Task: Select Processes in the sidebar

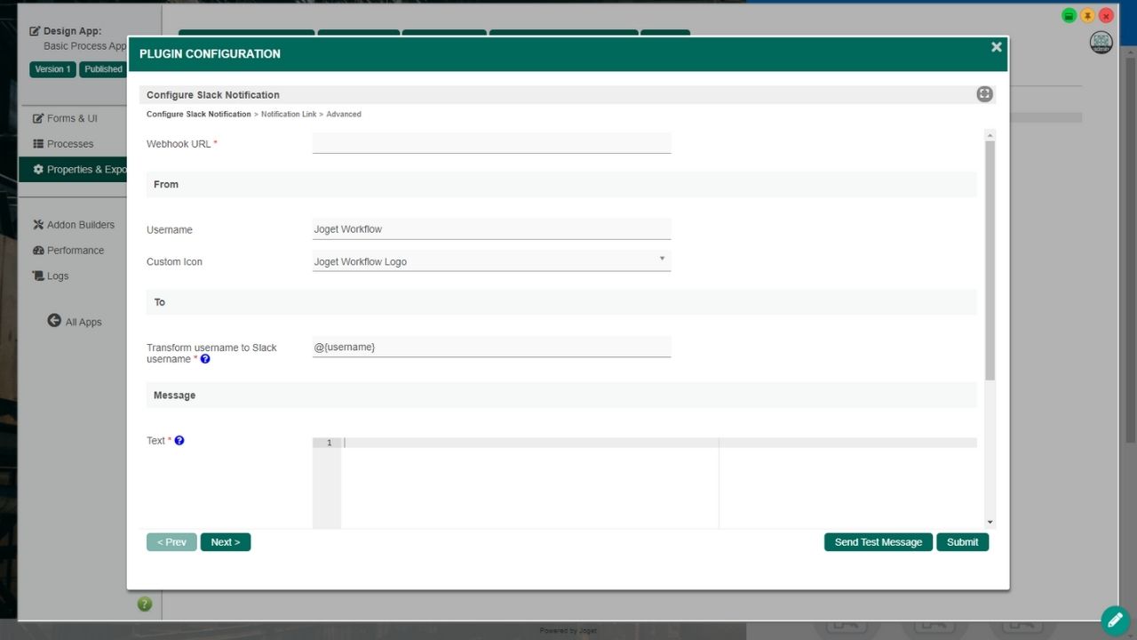Action: (x=69, y=144)
